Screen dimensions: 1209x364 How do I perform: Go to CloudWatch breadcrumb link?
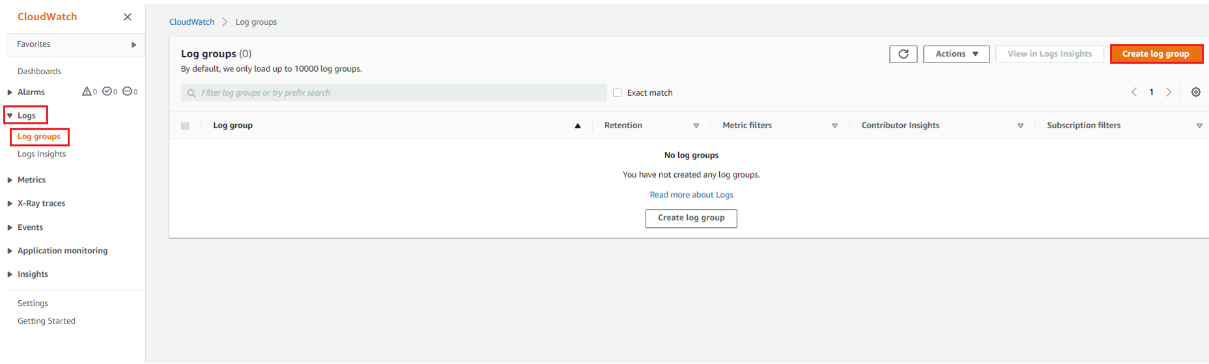(192, 22)
